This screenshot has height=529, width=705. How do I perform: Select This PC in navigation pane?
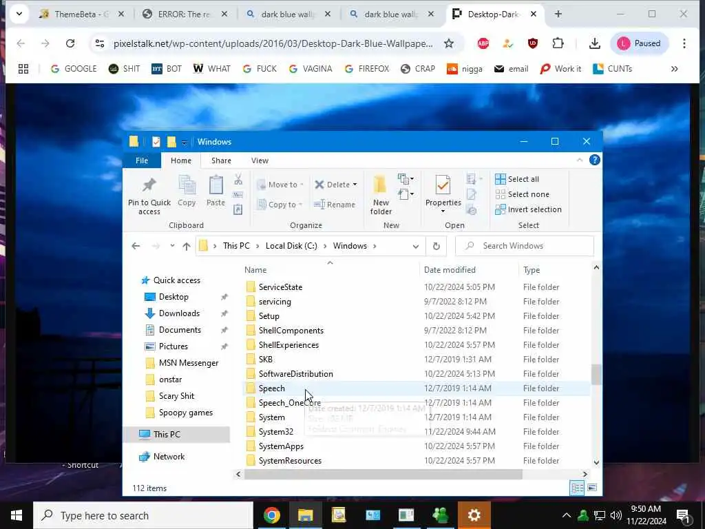pyautogui.click(x=176, y=435)
